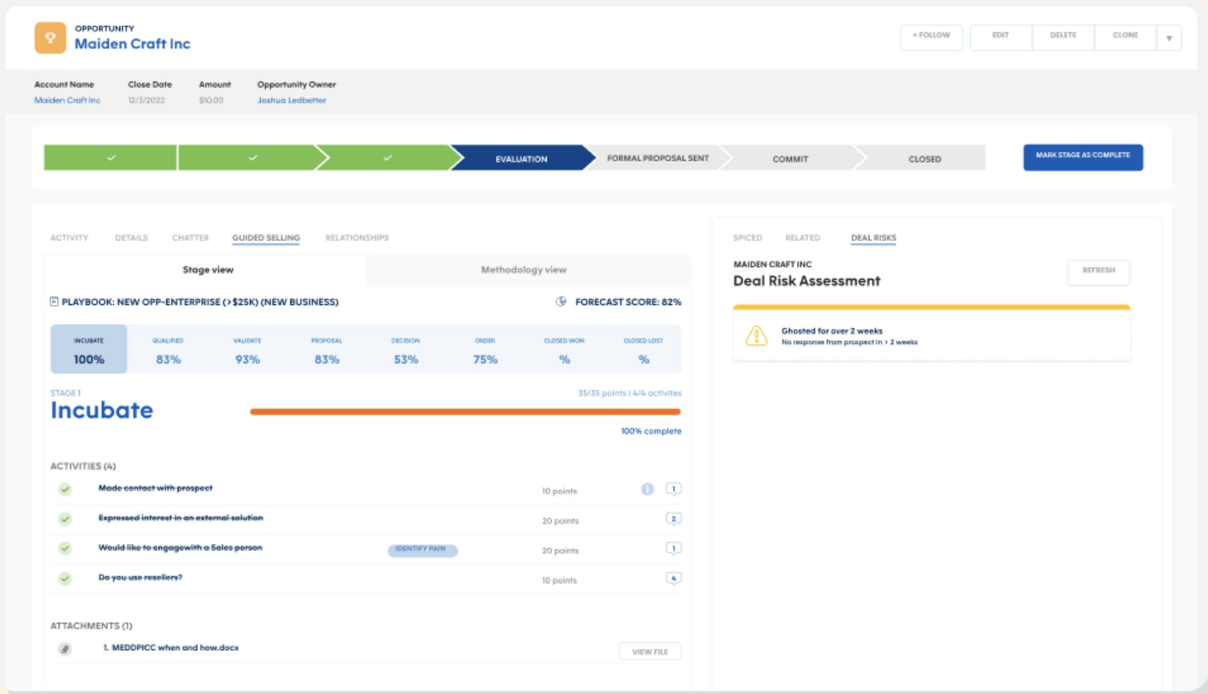Click the forecast score chart icon
Image resolution: width=1208 pixels, height=694 pixels.
point(561,302)
